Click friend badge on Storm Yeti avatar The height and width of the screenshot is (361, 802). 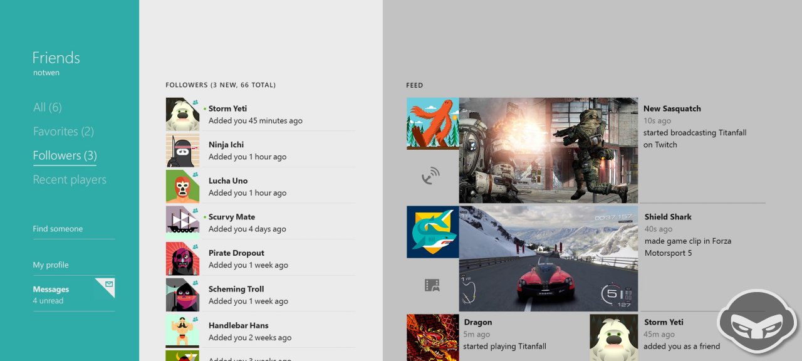(195, 102)
